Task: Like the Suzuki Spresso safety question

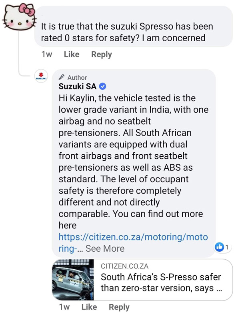Action: [72, 55]
